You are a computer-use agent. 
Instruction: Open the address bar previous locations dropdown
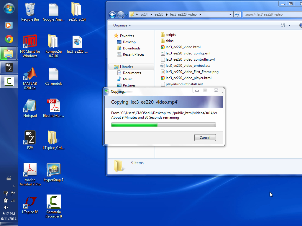click(x=230, y=15)
